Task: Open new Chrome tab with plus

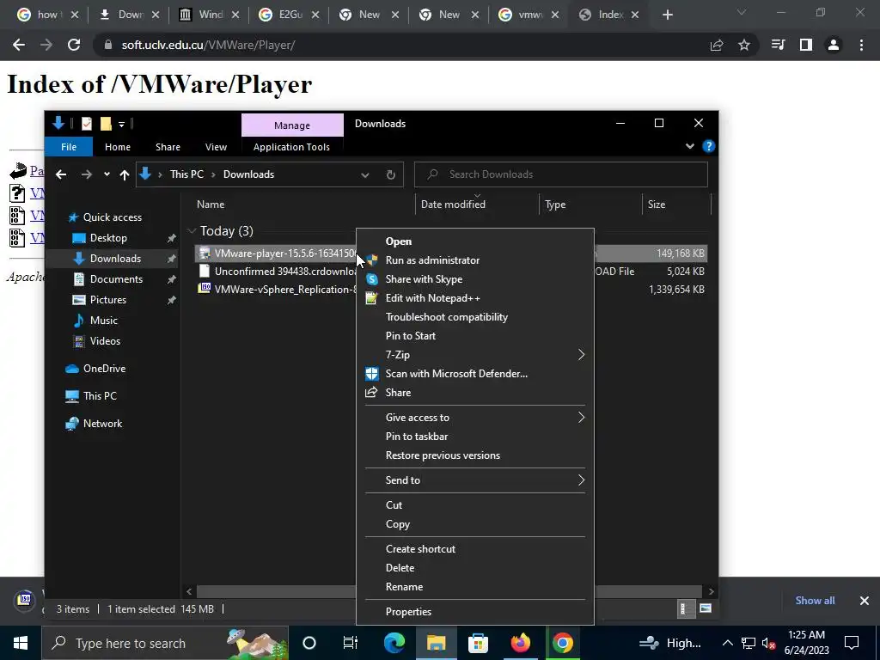Action: (667, 15)
